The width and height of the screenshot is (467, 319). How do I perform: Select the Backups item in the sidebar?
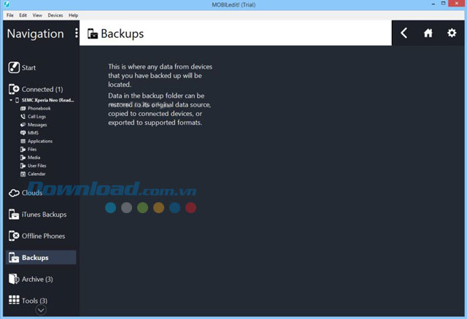(35, 258)
